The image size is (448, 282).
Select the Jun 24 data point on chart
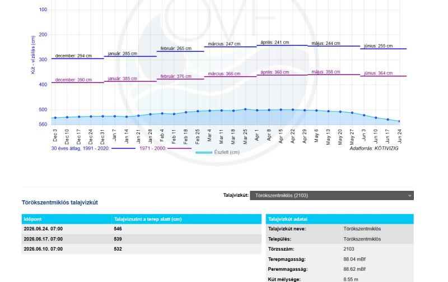pos(399,121)
